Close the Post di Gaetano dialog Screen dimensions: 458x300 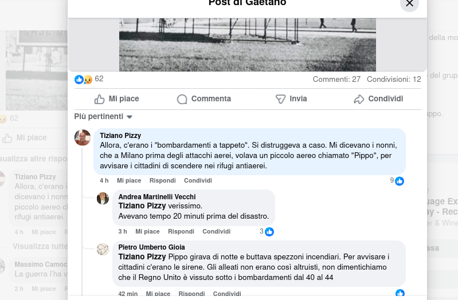coord(409,3)
